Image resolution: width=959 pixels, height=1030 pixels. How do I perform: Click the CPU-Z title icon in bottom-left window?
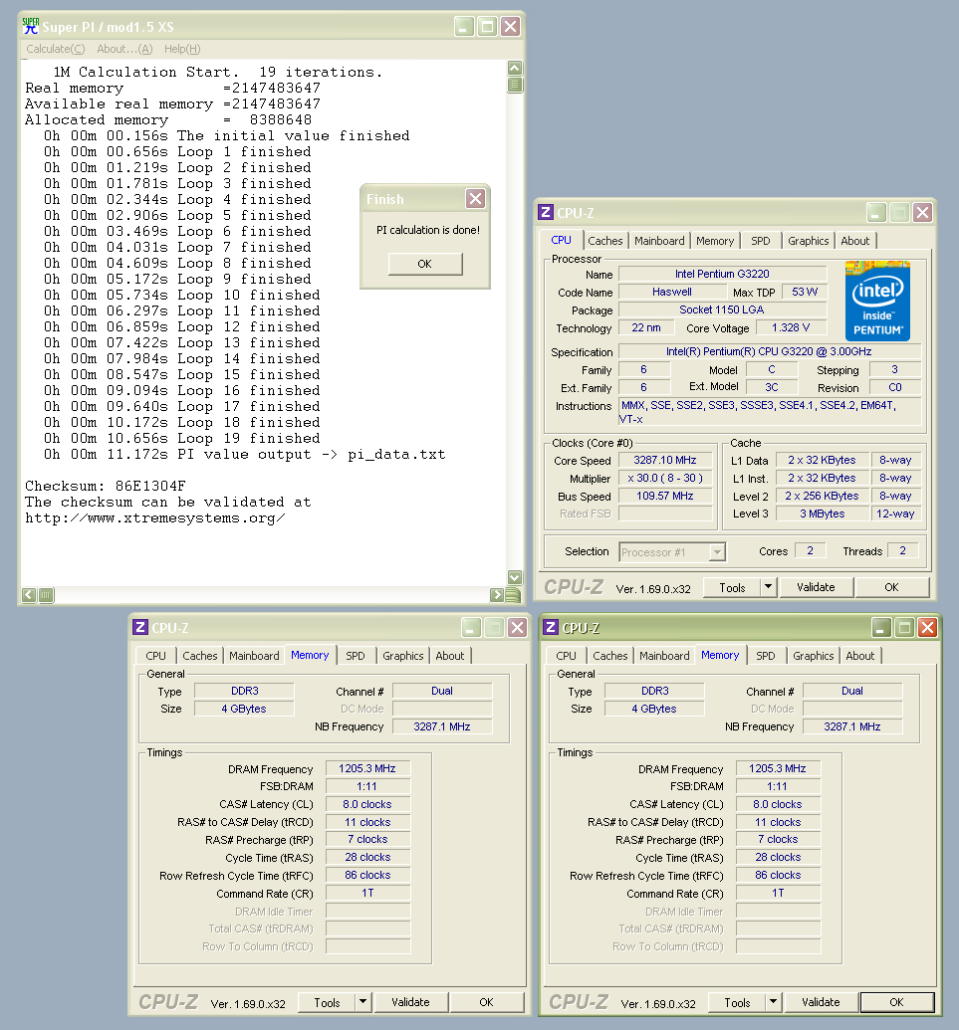coord(140,627)
